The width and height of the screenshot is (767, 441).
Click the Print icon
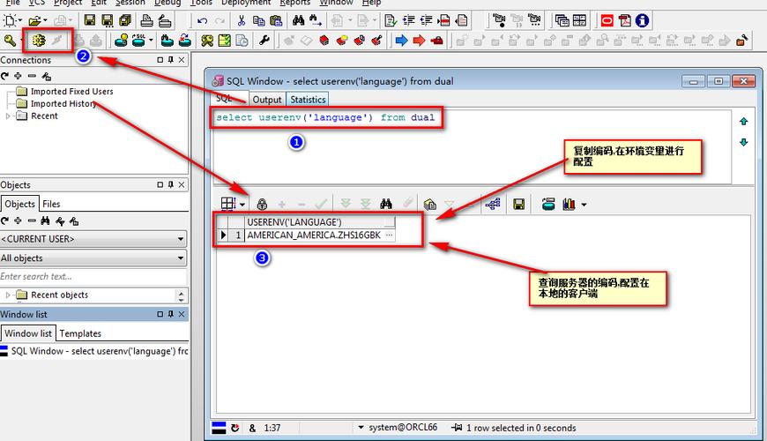tap(146, 20)
